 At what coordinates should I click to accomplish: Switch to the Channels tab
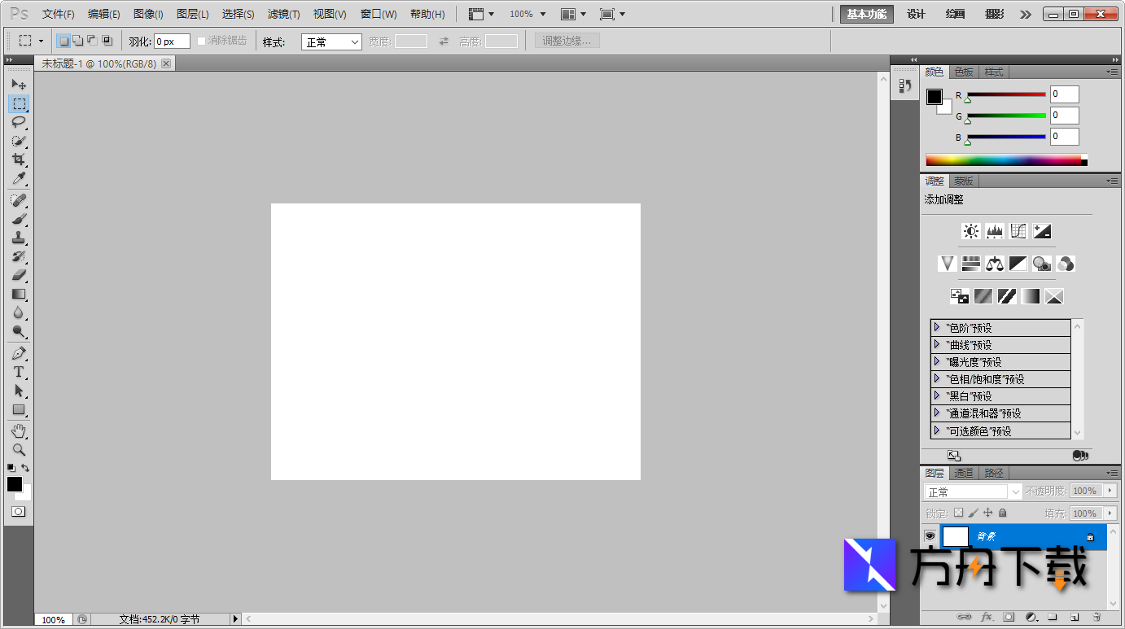pos(964,473)
